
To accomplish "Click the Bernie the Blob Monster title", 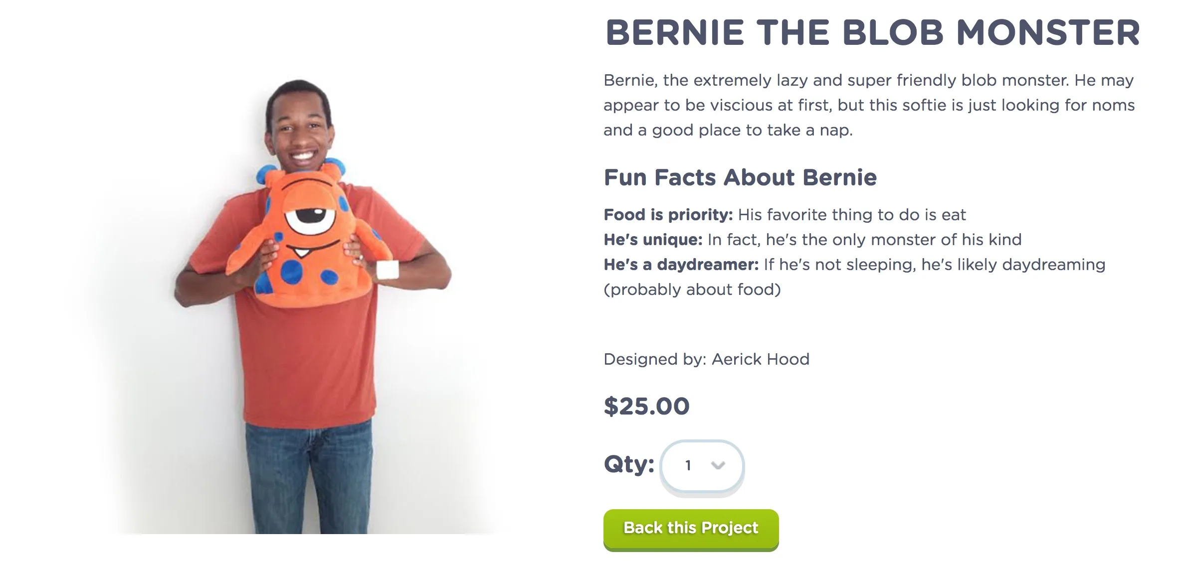I will pos(873,33).
